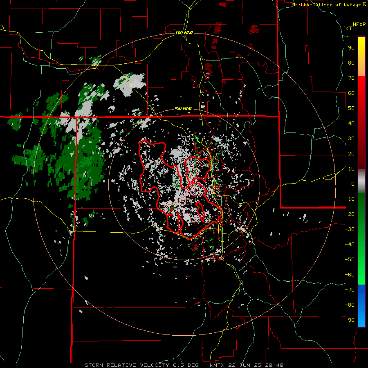Select the 50 value on velocity scale
Image resolution: width=368 pixels, height=368 pixels.
[x=351, y=108]
